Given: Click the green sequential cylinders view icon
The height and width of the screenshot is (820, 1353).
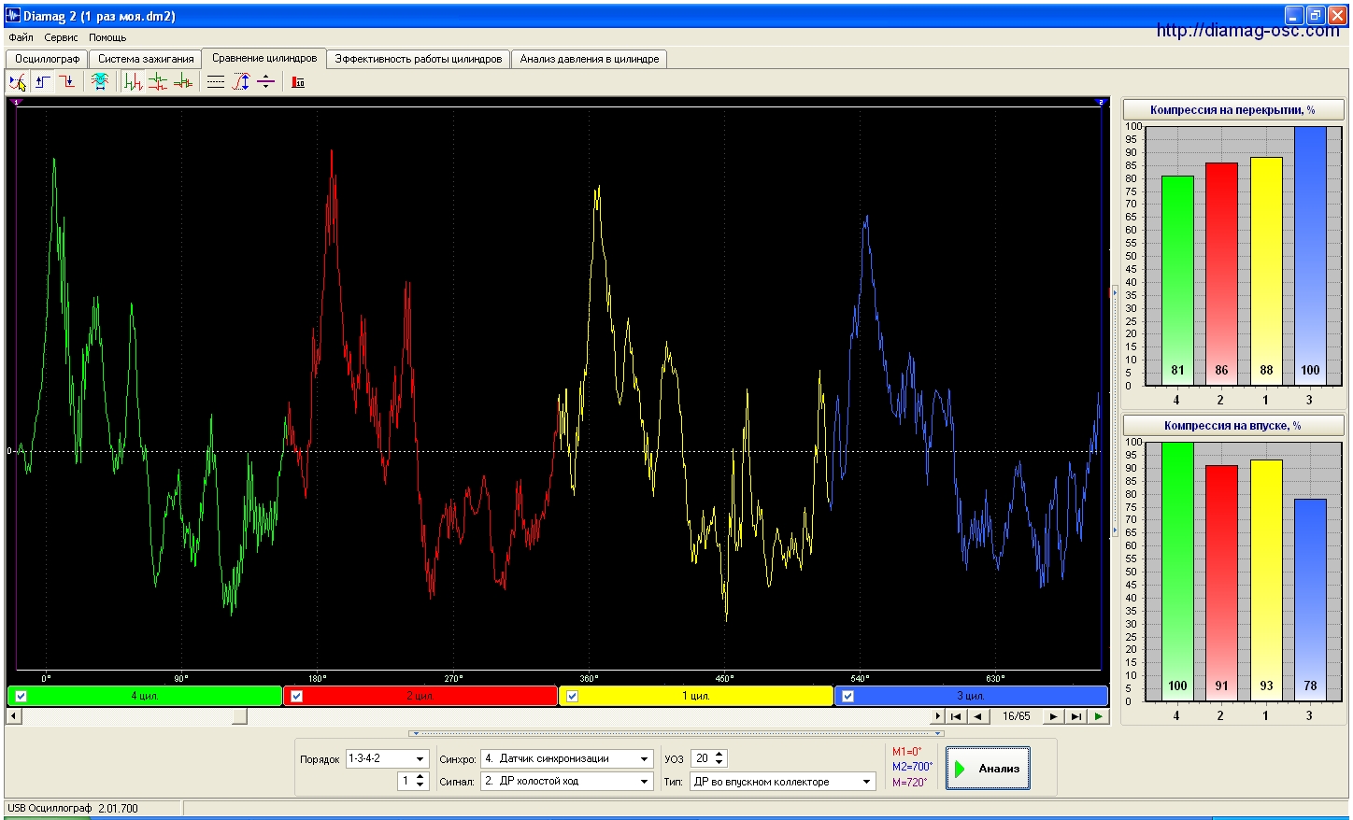Looking at the screenshot, I should coord(133,82).
